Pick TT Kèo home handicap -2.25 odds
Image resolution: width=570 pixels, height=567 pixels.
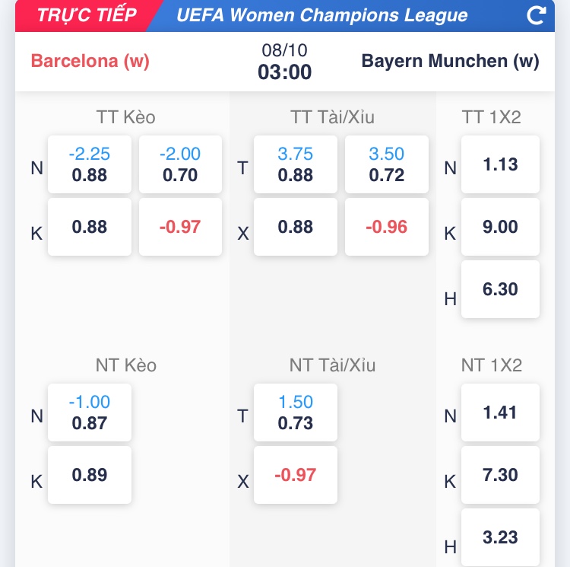point(90,164)
